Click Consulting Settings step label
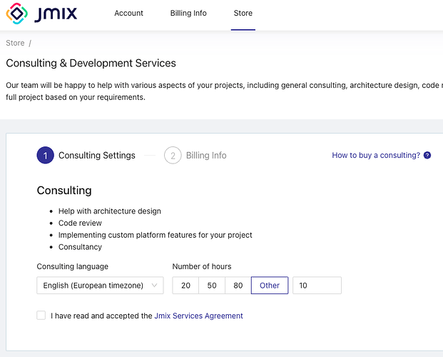443x357 pixels. click(96, 155)
